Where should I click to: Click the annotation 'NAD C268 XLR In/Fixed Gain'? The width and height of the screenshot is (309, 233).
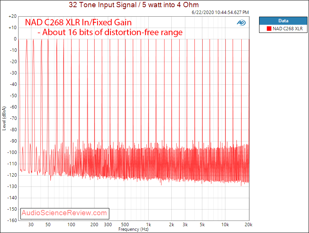click(x=78, y=22)
